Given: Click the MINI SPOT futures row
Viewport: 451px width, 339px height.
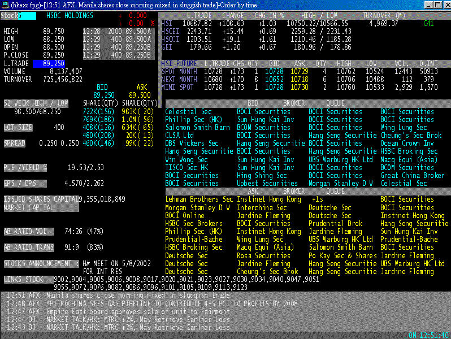Looking at the screenshot, I should pyautogui.click(x=300, y=87).
